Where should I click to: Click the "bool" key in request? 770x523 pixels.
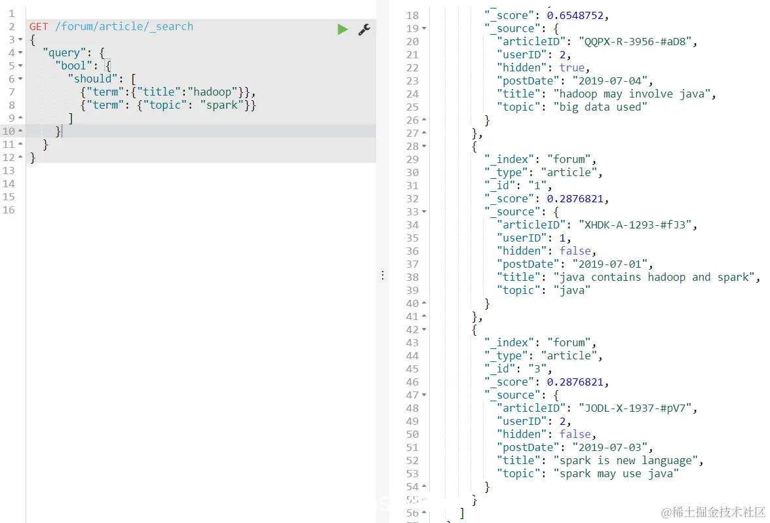point(73,65)
